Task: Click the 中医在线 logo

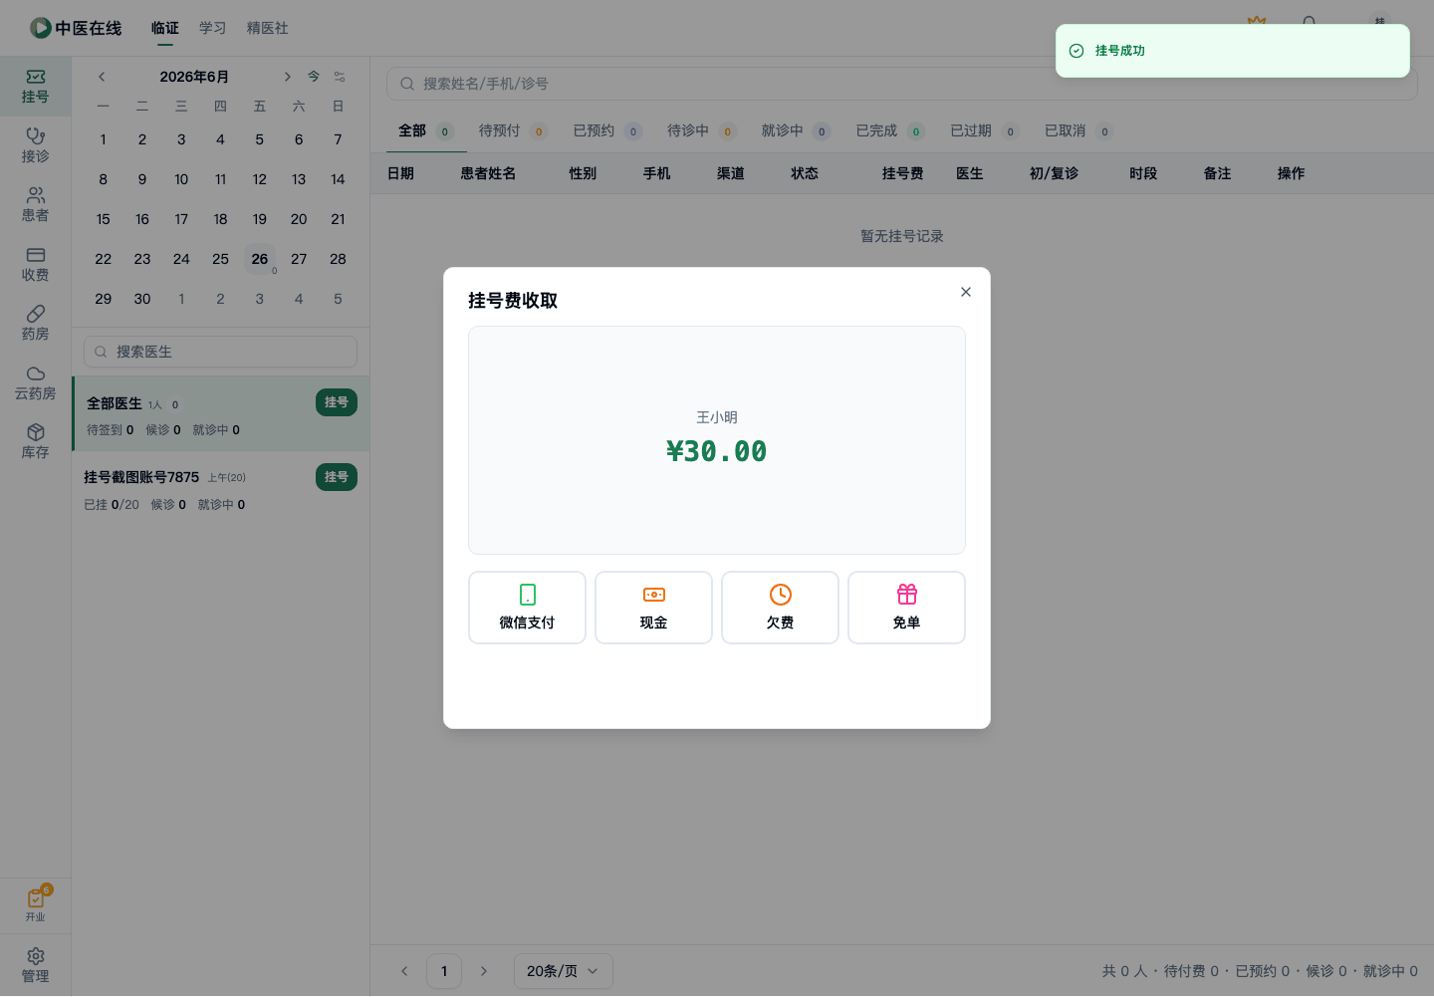Action: [76, 28]
